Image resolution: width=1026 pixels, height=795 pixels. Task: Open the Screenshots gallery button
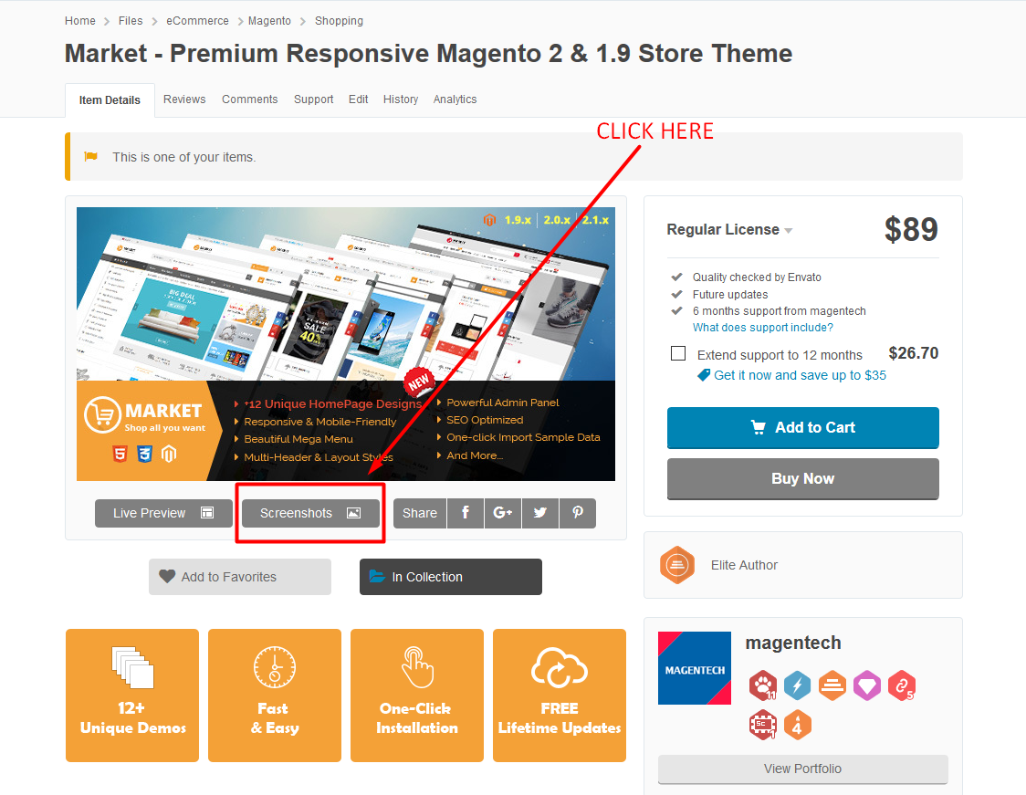pos(310,514)
